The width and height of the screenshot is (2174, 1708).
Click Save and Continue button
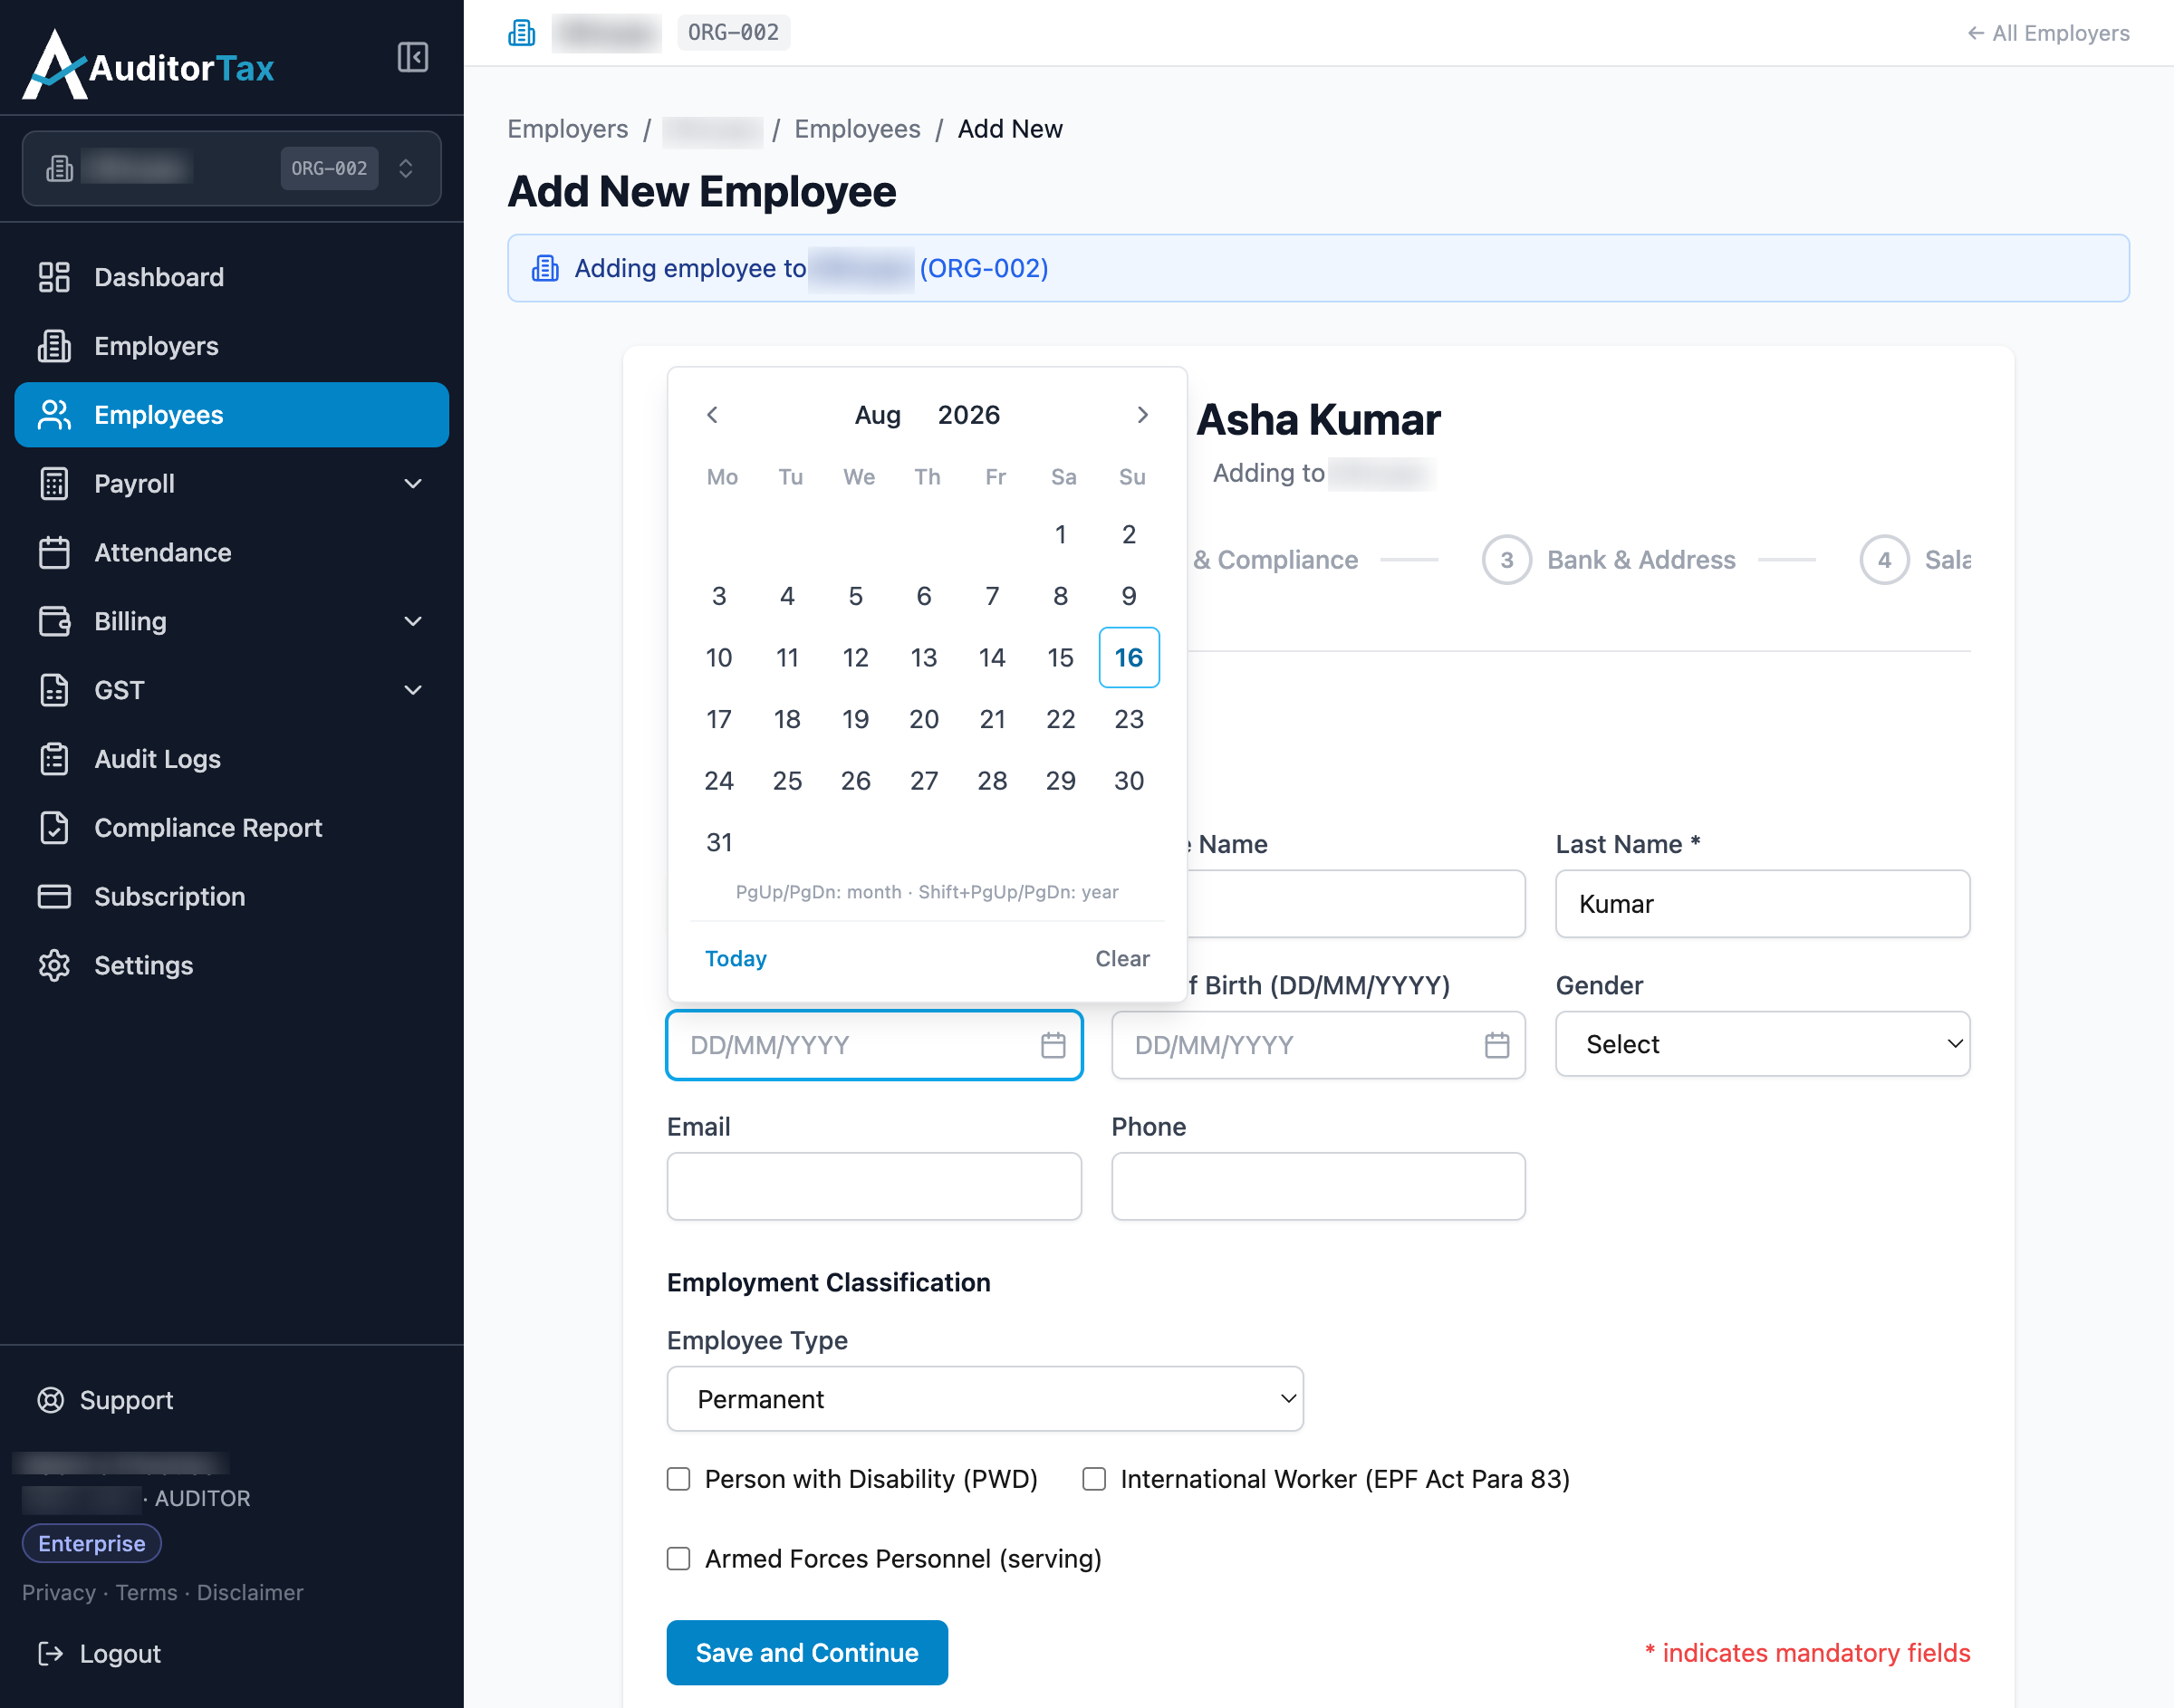click(807, 1654)
